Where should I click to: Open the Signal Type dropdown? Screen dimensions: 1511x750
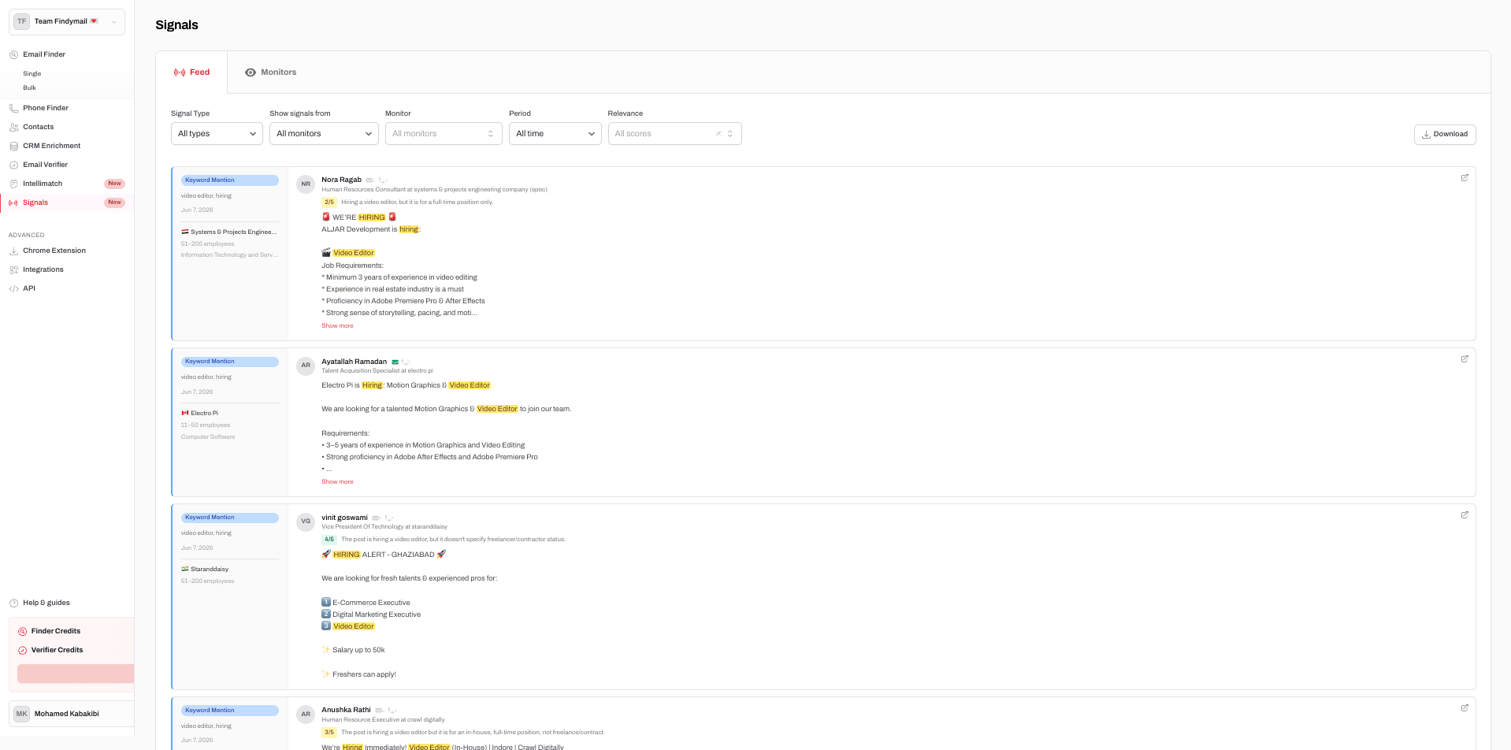217,134
